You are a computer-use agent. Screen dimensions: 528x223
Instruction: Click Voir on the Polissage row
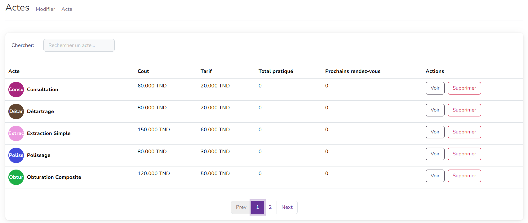435,154
